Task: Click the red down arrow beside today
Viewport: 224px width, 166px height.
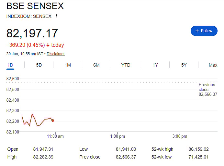Action: tap(48, 45)
